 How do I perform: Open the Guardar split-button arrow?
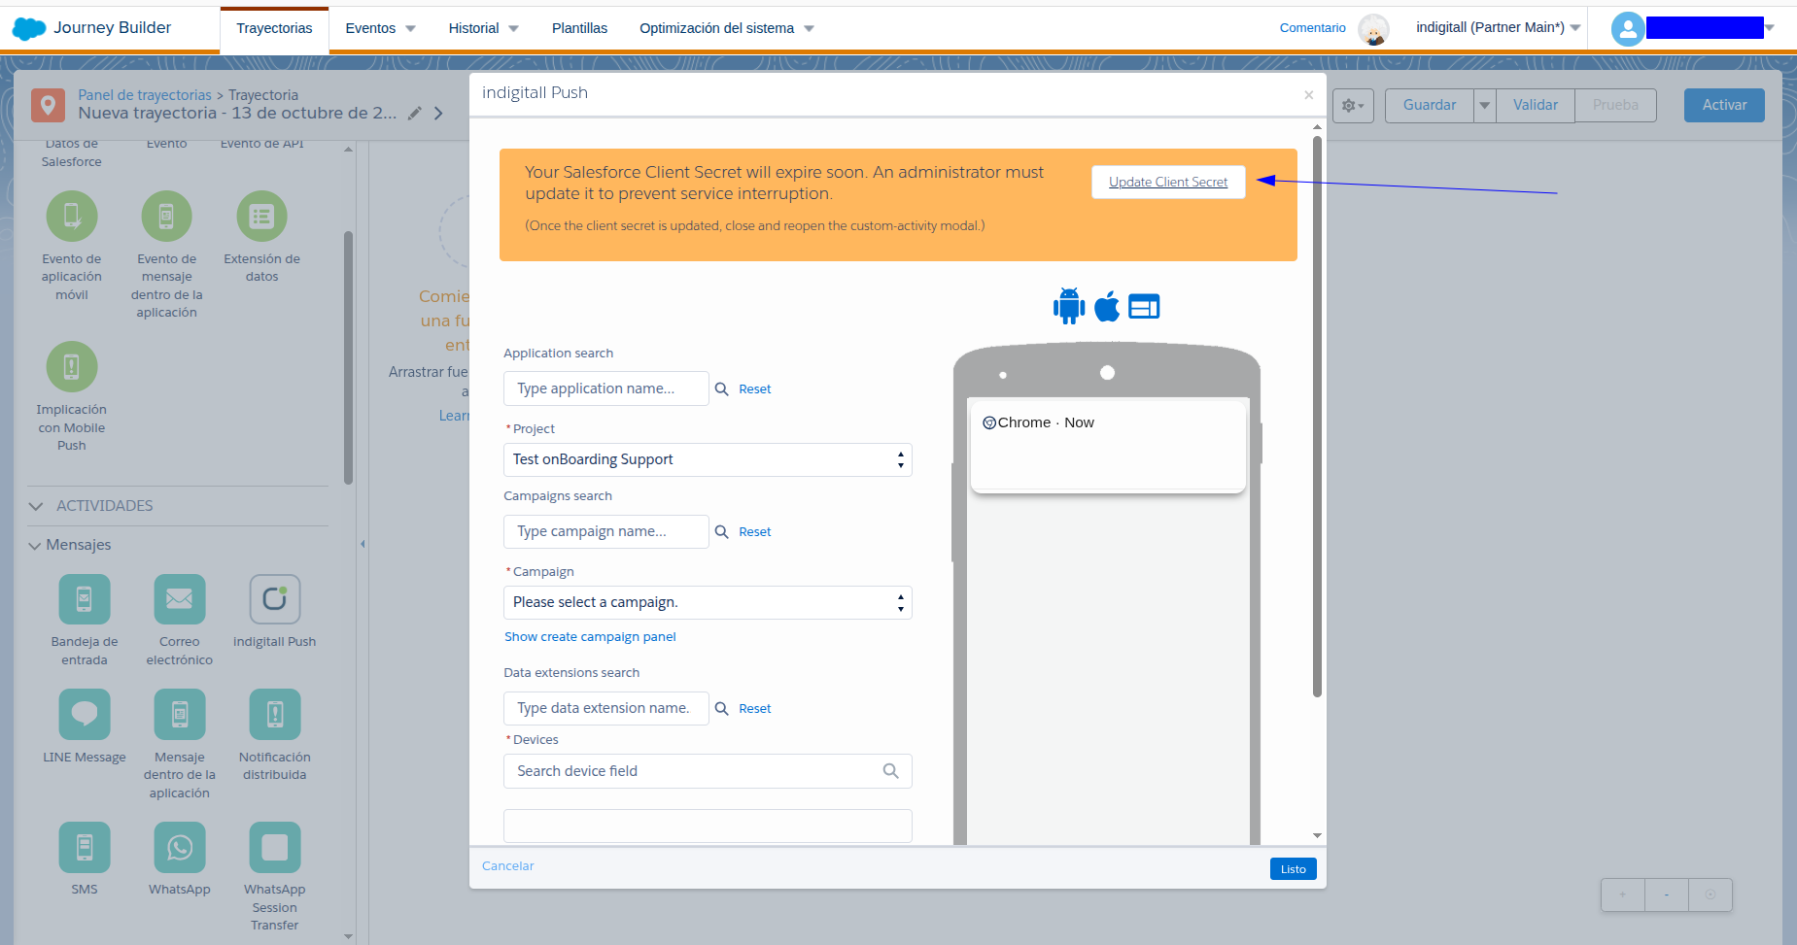pyautogui.click(x=1485, y=105)
